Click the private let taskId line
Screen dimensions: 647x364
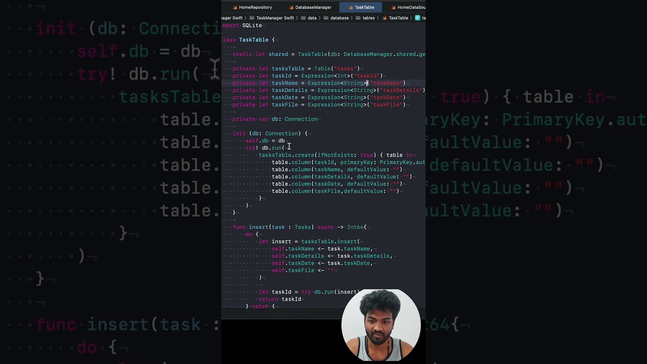pos(307,76)
